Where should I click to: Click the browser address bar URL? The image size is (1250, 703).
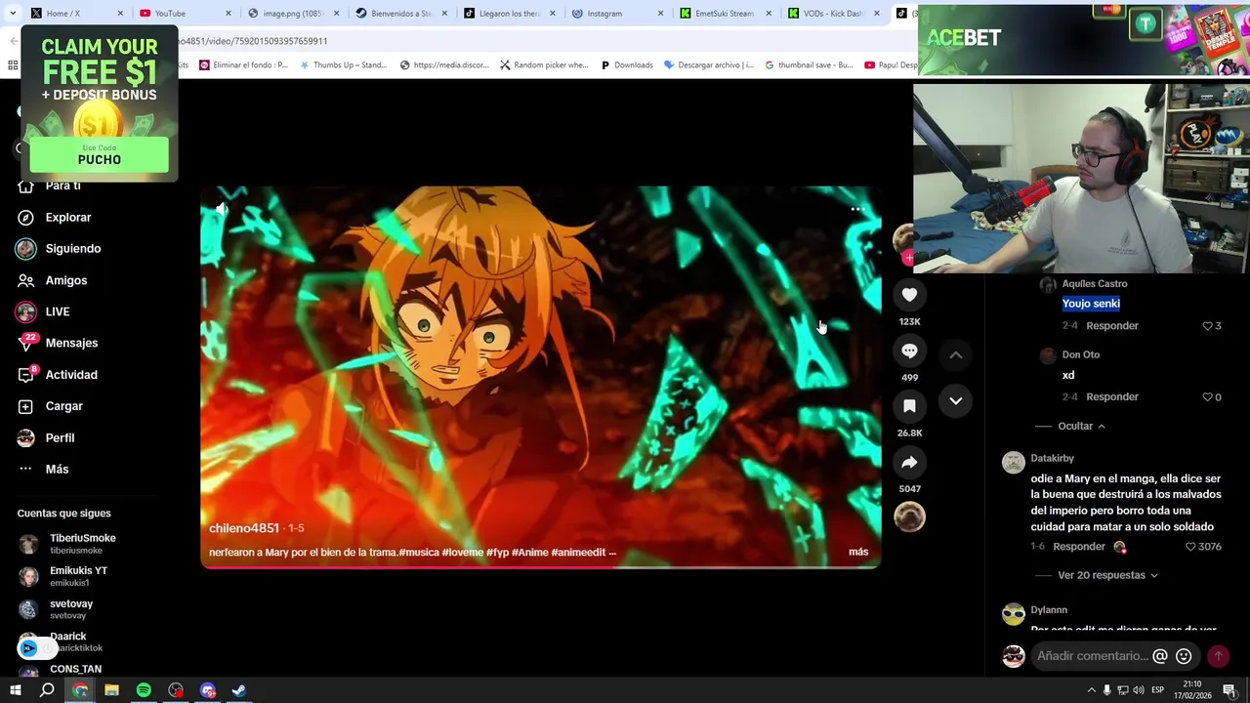pyautogui.click(x=252, y=41)
